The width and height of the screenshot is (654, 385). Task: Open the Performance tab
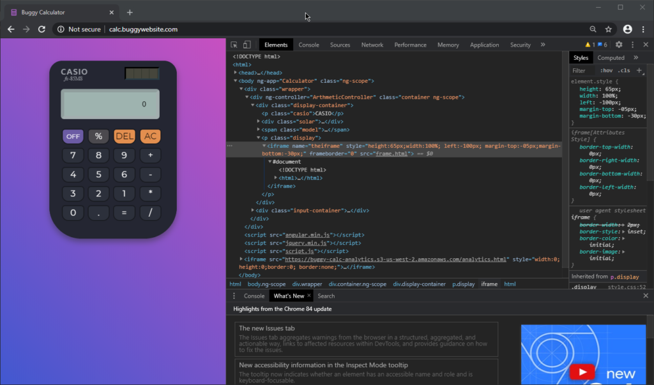411,45
